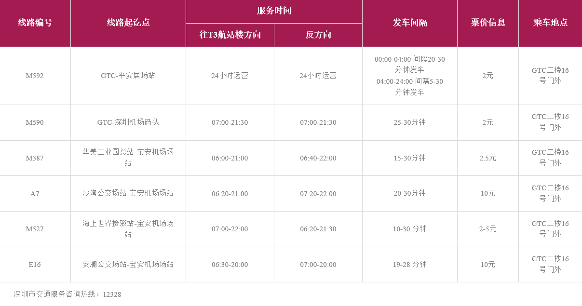Click the 2-5元 fare cell
Screen dimensions: 582x306
pyautogui.click(x=488, y=229)
